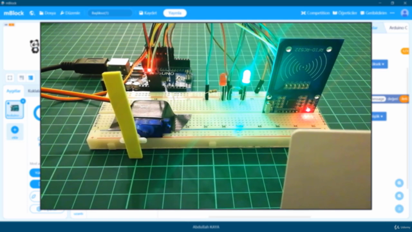Select the panda sprite on the stage
Image resolution: width=412 pixels, height=232 pixels.
[34, 46]
